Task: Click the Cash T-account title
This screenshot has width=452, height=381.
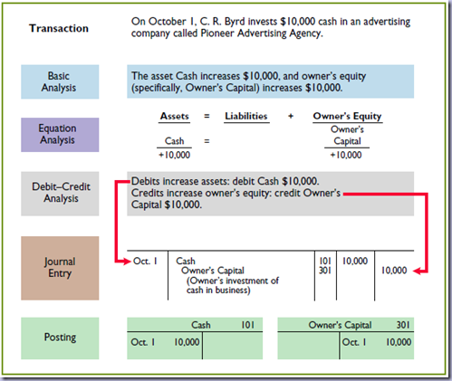Action: 201,325
